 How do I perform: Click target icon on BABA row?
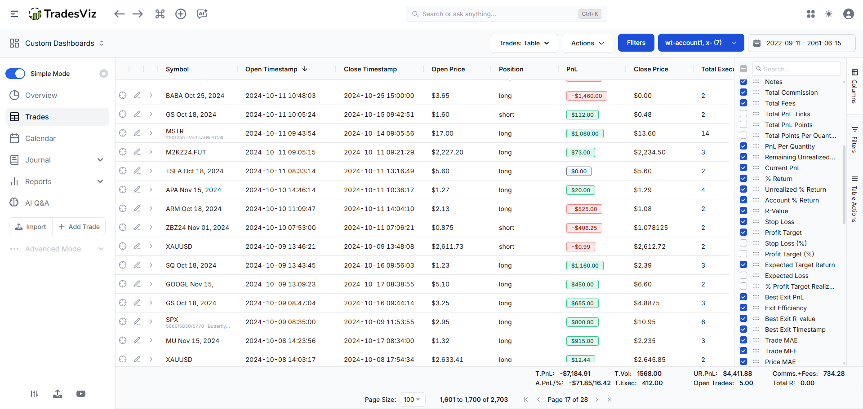pos(123,95)
